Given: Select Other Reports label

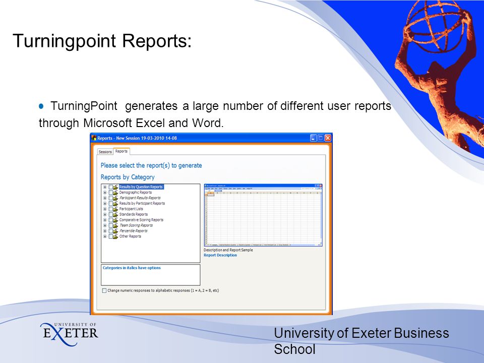Looking at the screenshot, I should [130, 236].
